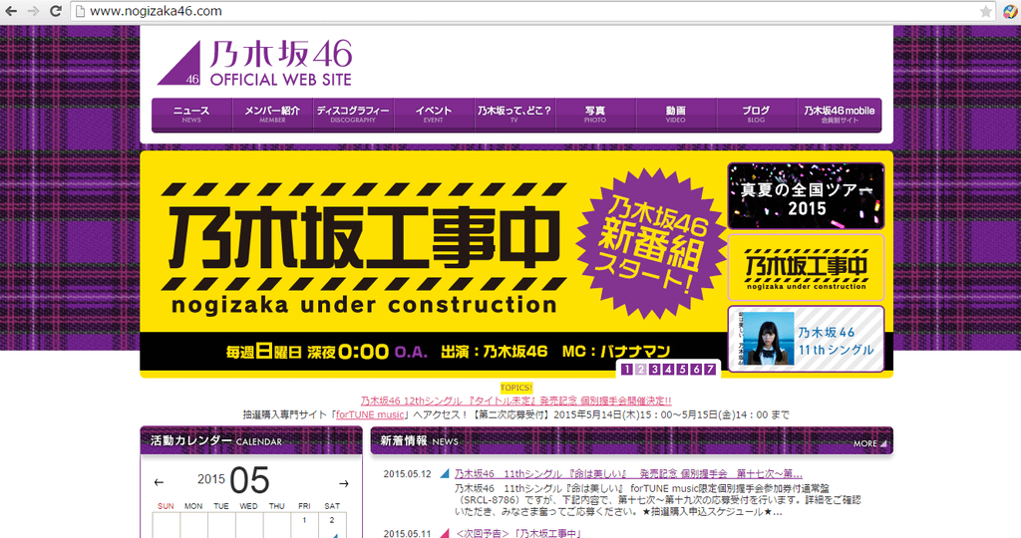Click the pink triangle icon beside 2015.05.11

[445, 533]
